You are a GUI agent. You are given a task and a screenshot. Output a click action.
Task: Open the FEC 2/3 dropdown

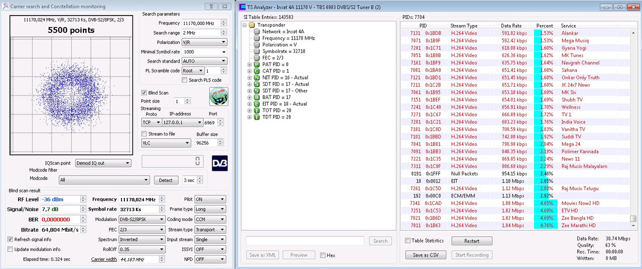pyautogui.click(x=142, y=229)
